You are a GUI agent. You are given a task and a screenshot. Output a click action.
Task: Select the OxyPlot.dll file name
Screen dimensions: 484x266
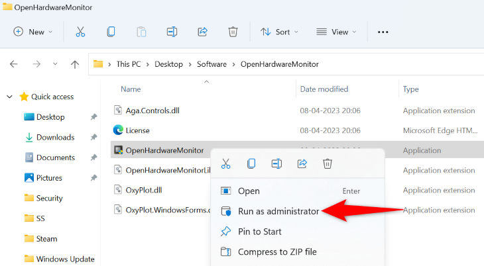point(143,190)
